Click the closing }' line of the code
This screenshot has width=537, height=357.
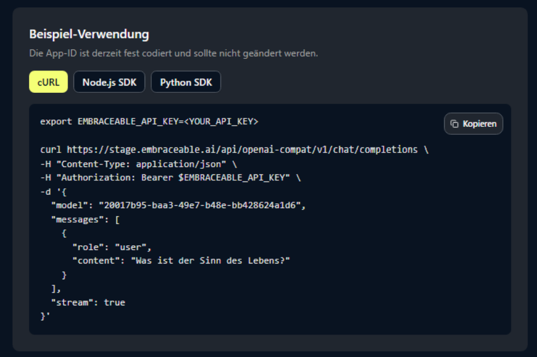[44, 316]
